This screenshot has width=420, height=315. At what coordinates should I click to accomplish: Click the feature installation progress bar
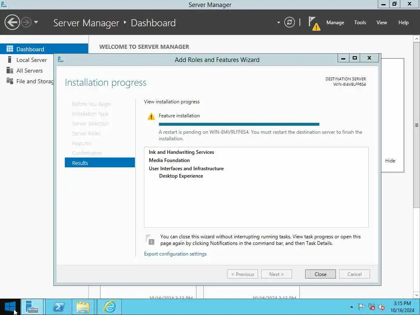point(239,124)
